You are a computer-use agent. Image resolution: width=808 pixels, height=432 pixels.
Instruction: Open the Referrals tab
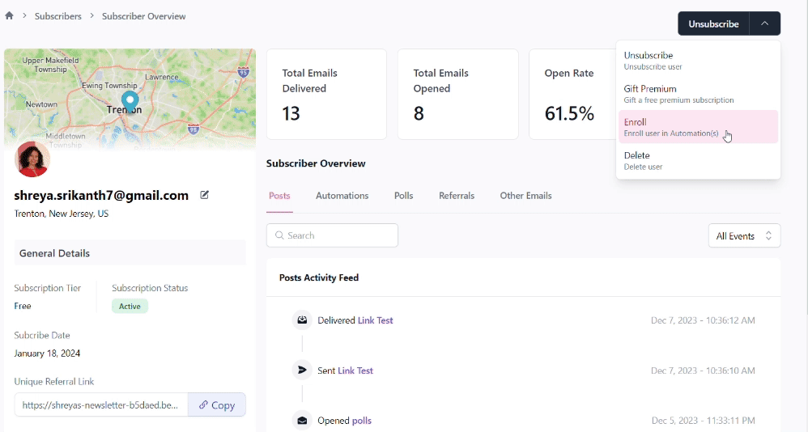click(457, 196)
